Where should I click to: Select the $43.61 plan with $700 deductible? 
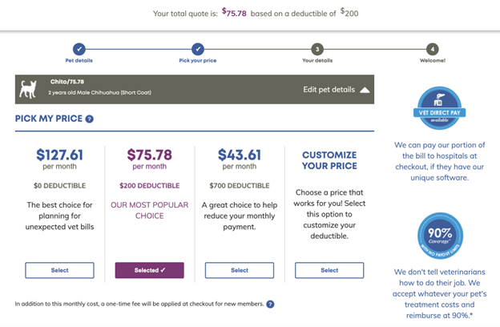(x=240, y=270)
